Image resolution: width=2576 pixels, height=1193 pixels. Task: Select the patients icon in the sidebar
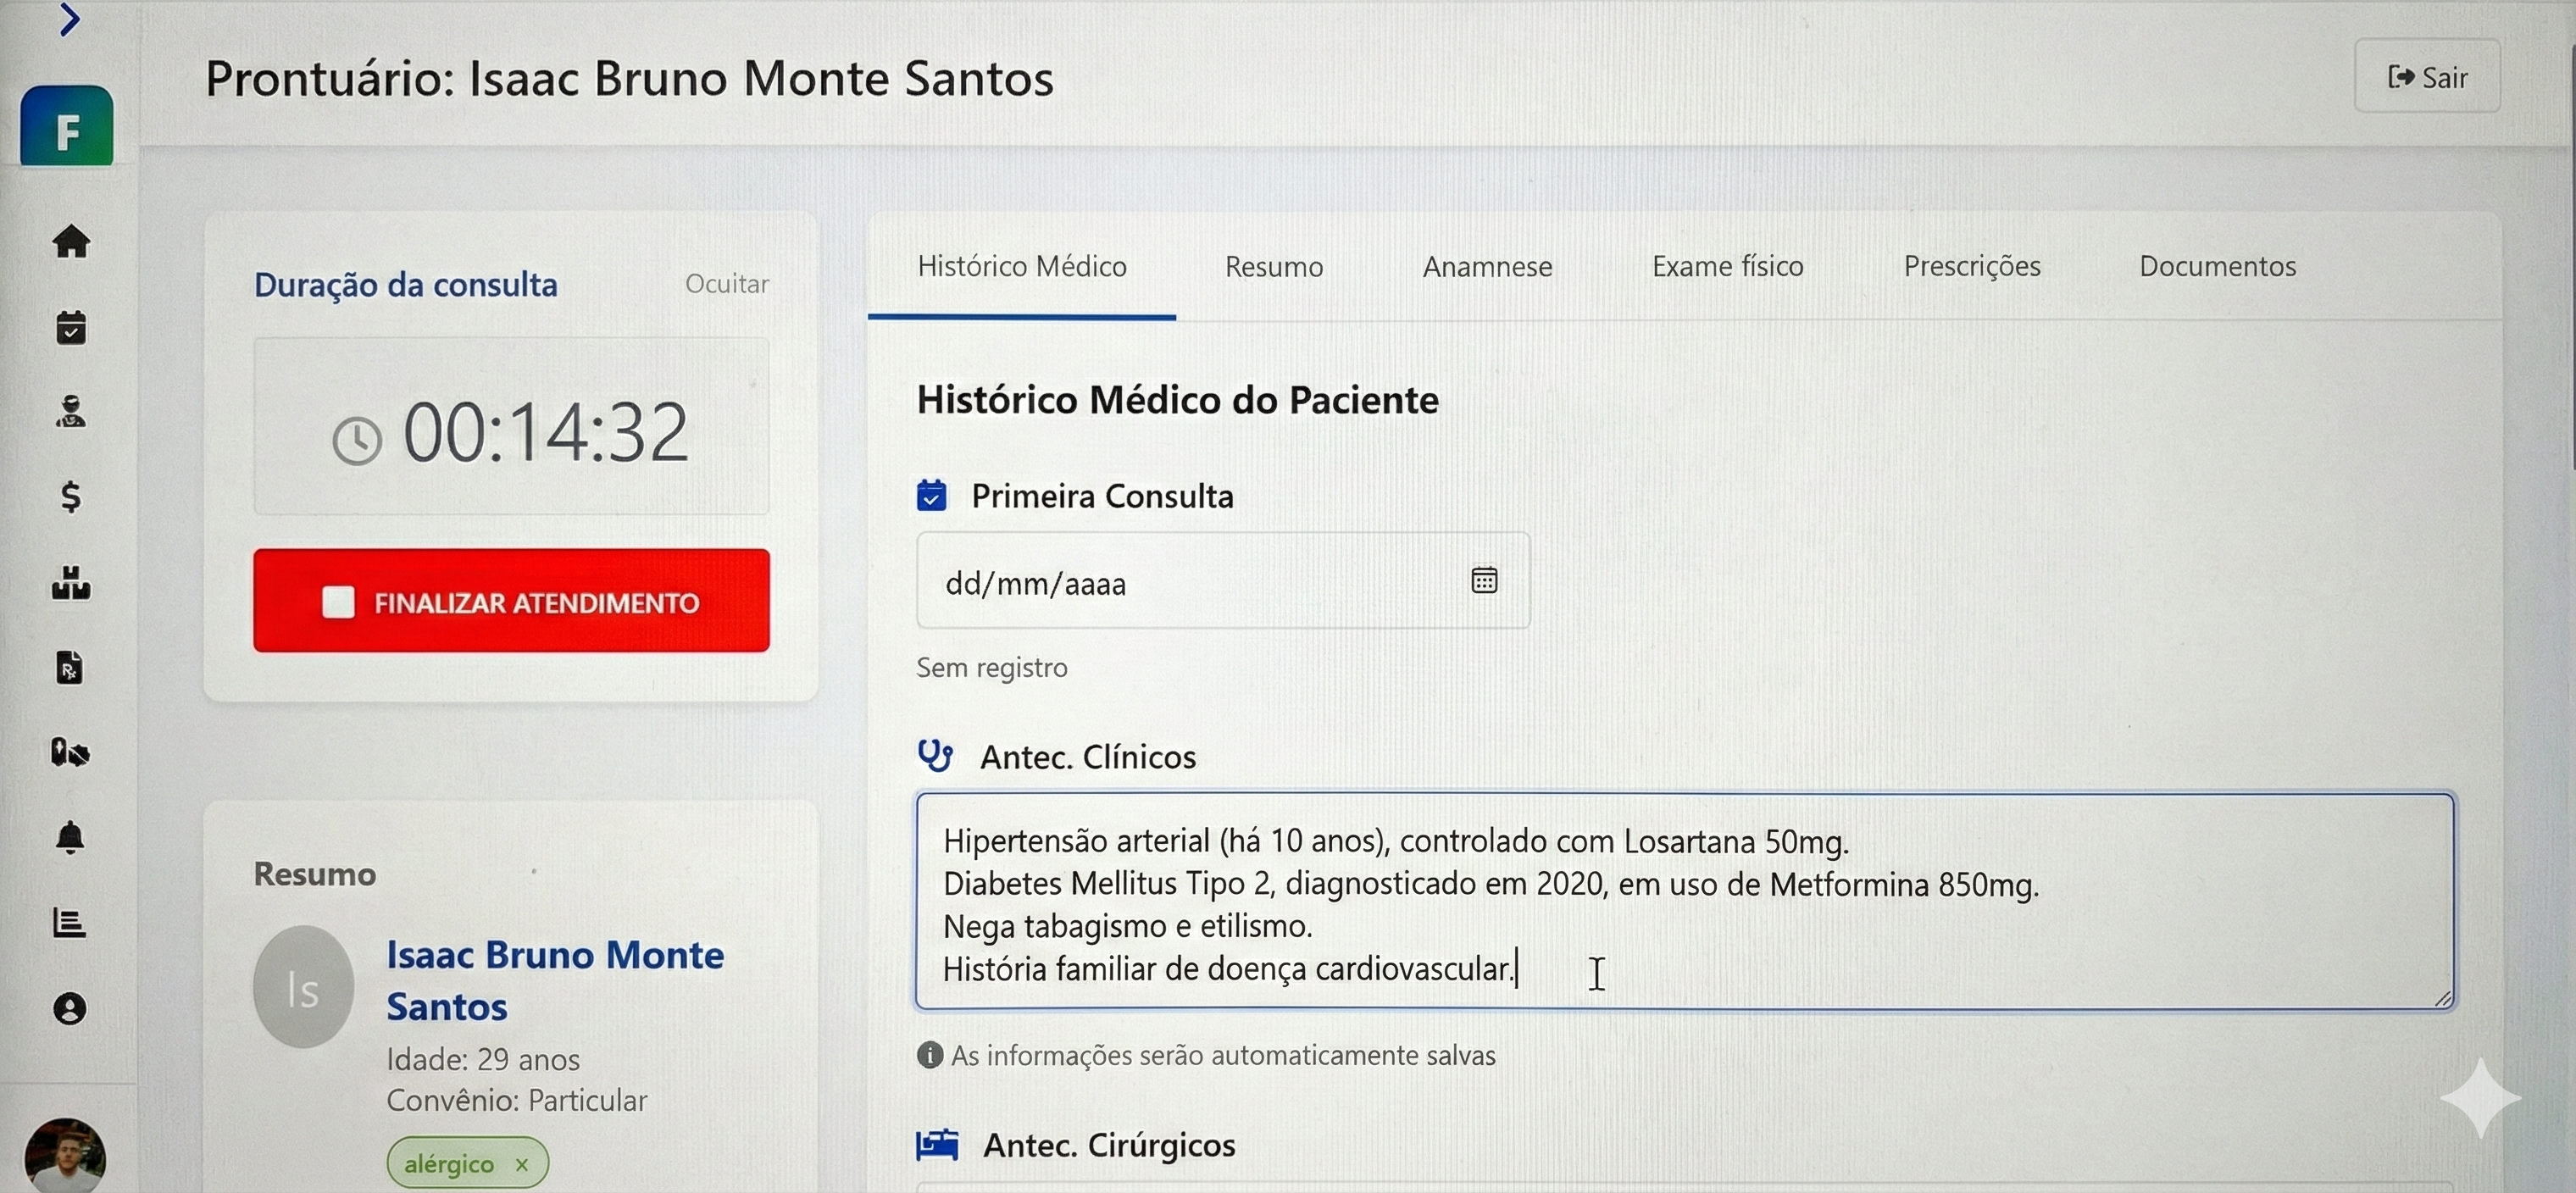click(70, 412)
